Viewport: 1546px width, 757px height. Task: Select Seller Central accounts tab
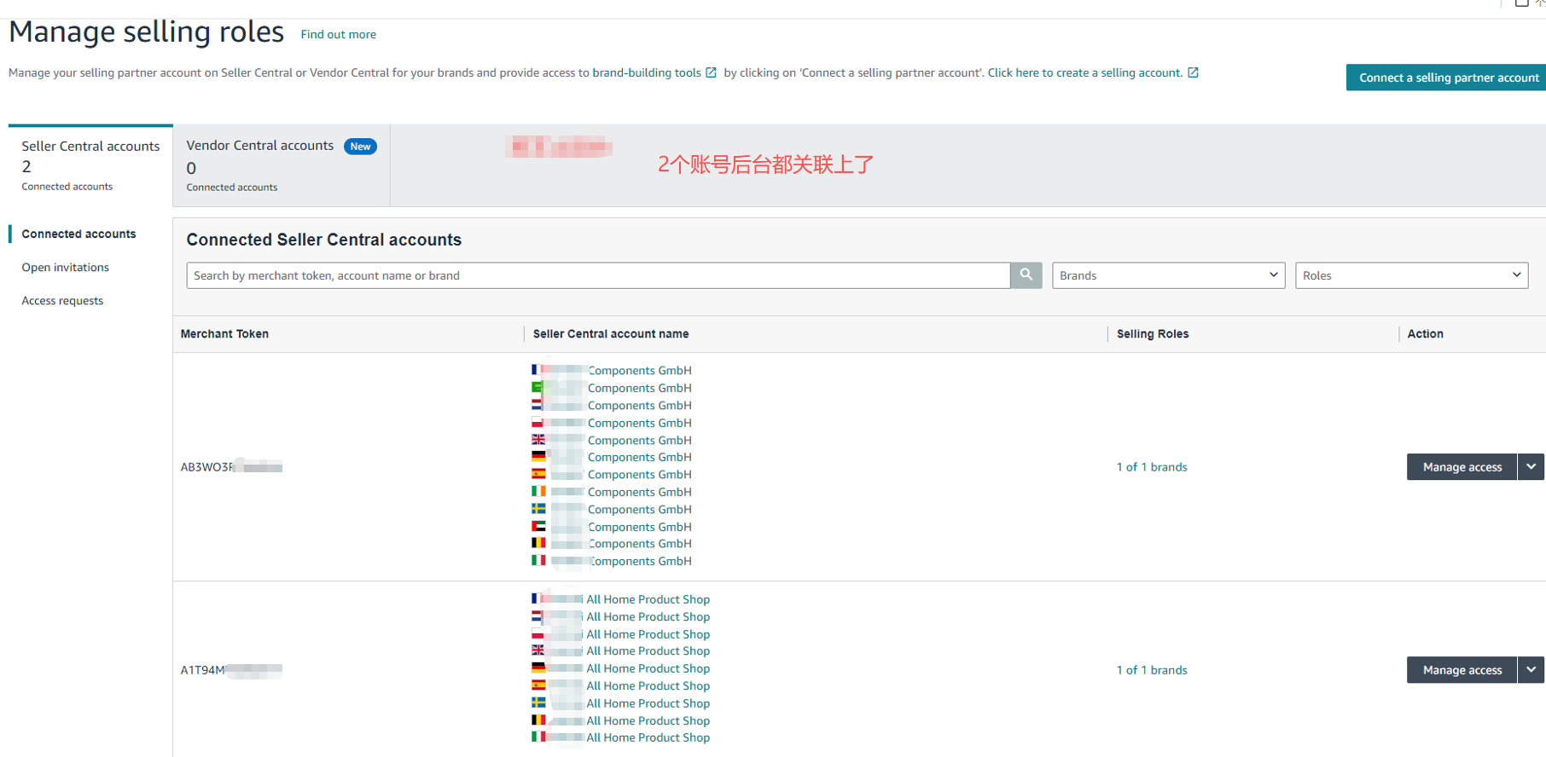(90, 165)
